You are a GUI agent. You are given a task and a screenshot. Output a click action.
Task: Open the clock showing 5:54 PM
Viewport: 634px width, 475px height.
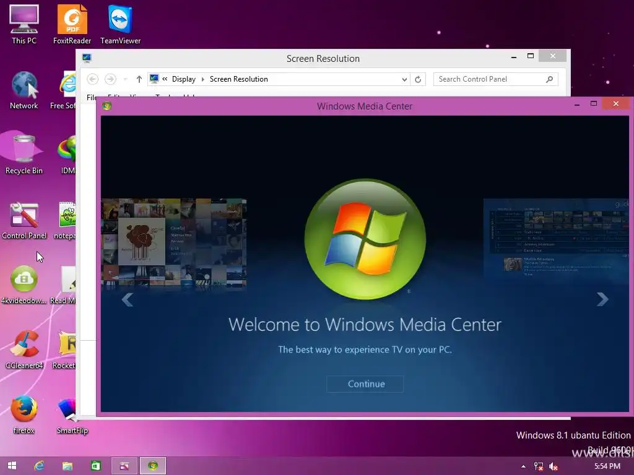[x=607, y=466]
